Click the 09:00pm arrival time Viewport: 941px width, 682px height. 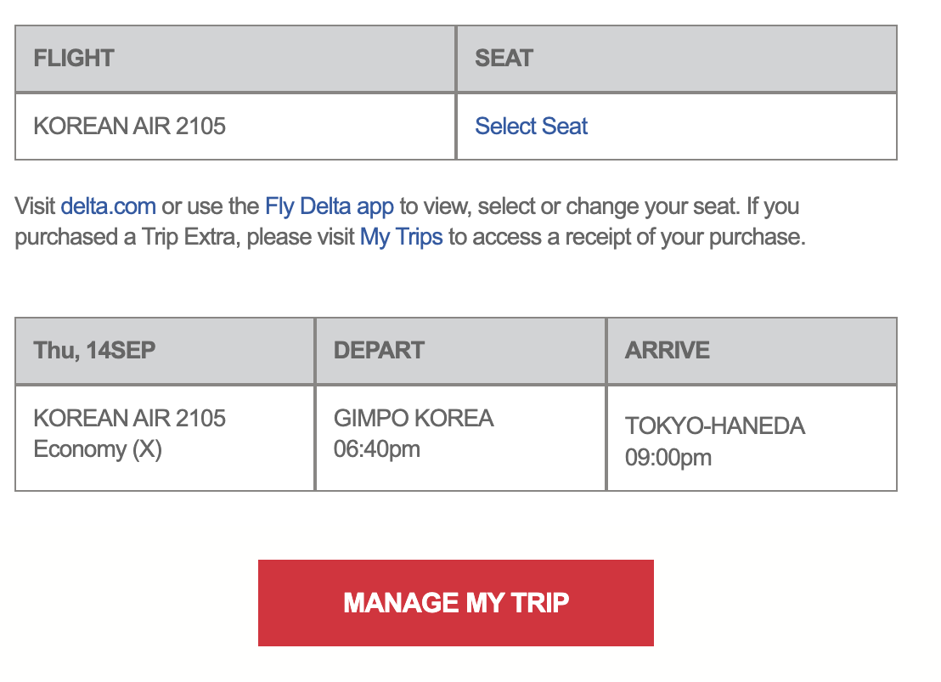[x=668, y=458]
